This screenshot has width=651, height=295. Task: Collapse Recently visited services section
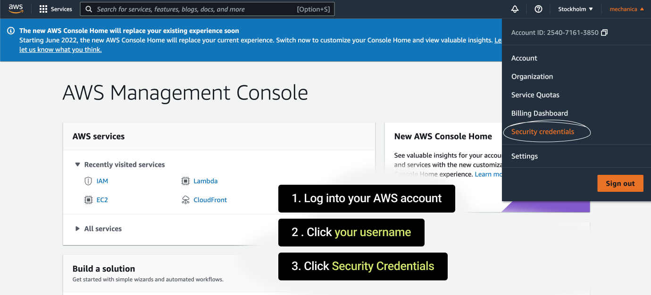click(77, 164)
